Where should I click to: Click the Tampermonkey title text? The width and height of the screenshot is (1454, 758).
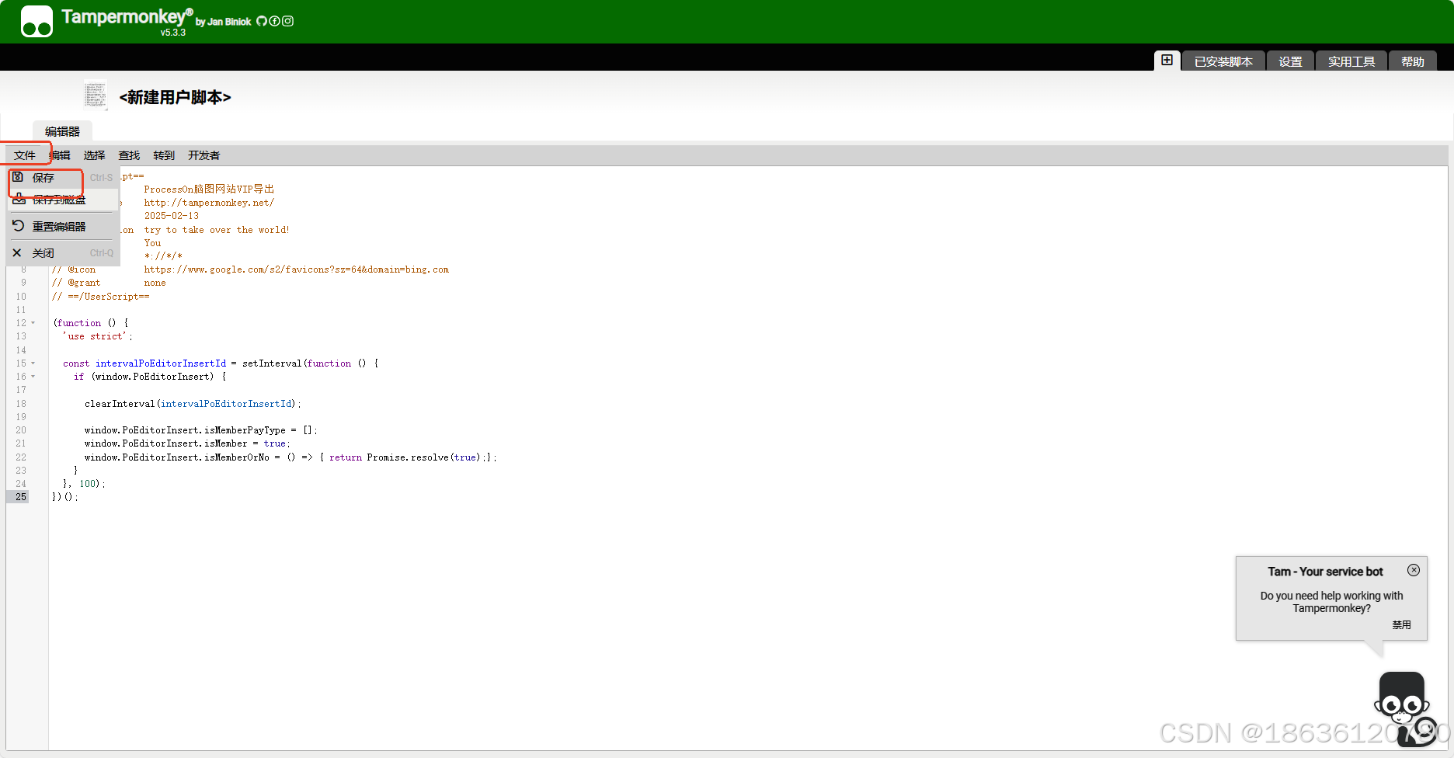[127, 16]
